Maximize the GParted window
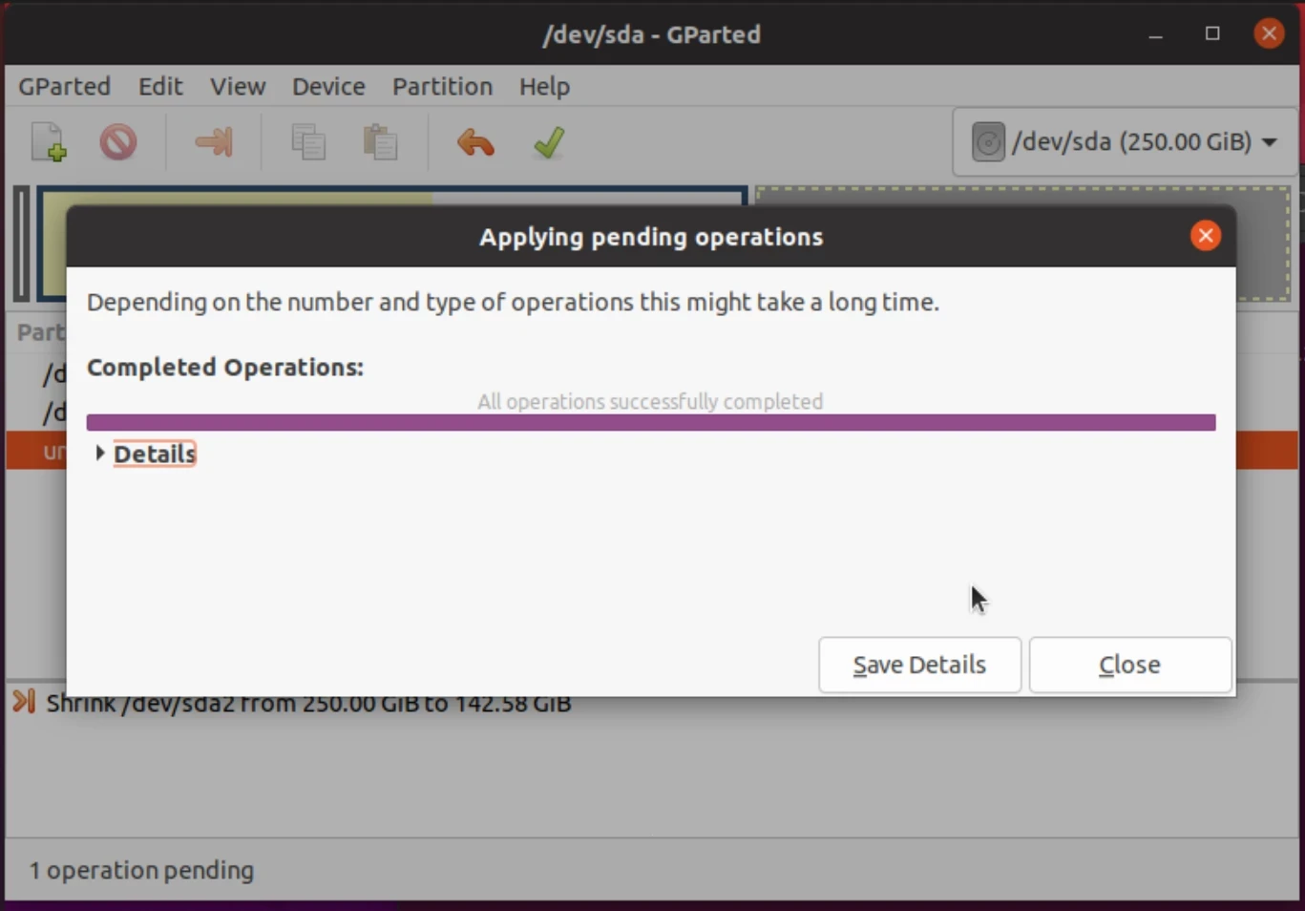 click(x=1212, y=34)
